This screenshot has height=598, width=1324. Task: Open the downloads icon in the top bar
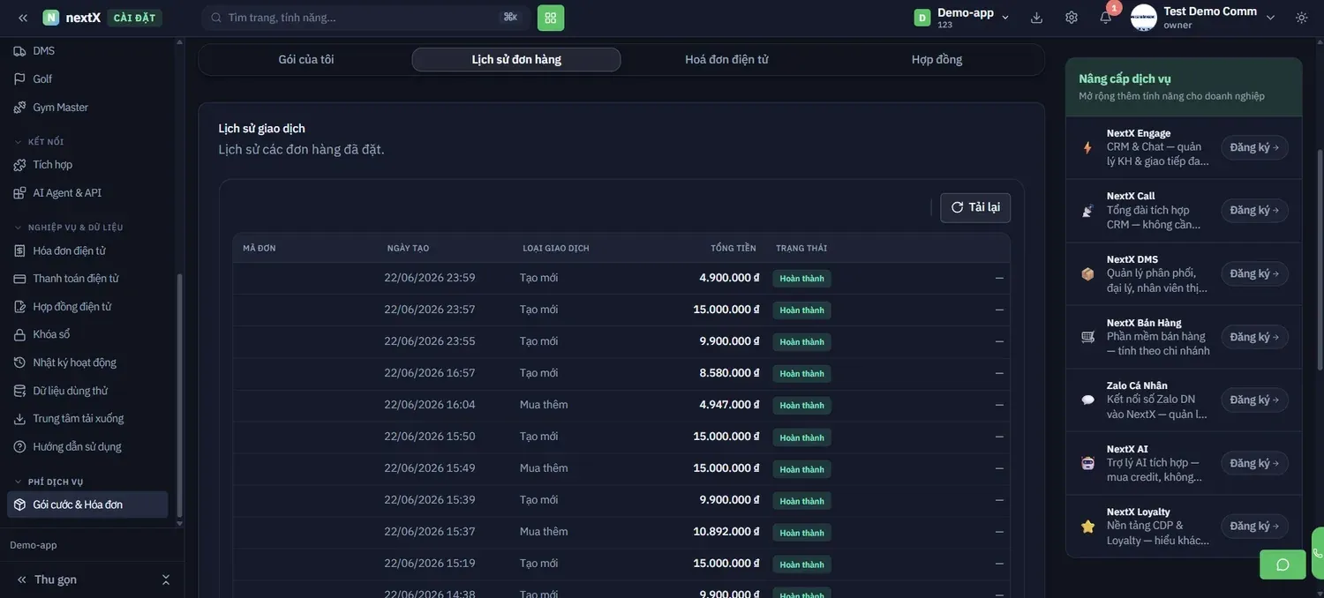tap(1036, 18)
